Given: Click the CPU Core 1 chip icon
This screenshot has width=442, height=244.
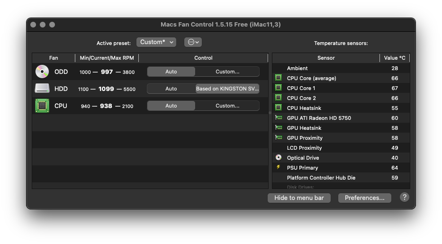Looking at the screenshot, I should (x=278, y=88).
